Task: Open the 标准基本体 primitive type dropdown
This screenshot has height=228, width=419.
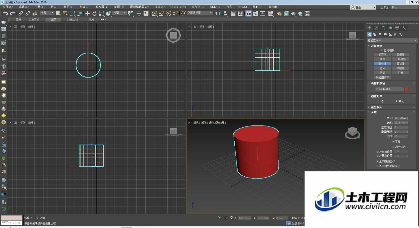Action: [392, 40]
